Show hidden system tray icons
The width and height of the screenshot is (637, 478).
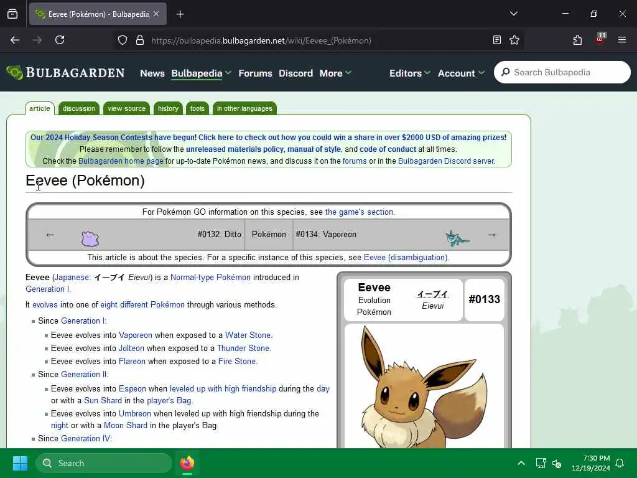[x=521, y=463]
